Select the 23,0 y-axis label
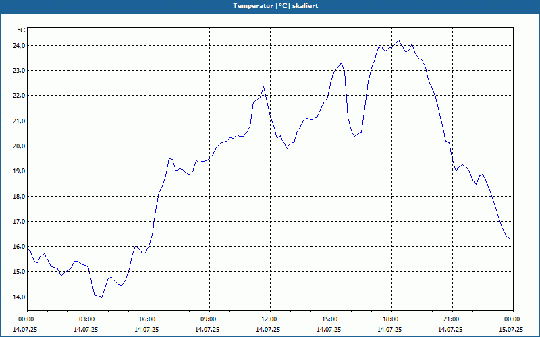Screen dimensions: 540x337 tap(19, 71)
